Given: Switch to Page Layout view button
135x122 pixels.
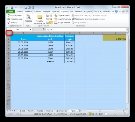Looking at the screenshot, I should [93, 114].
